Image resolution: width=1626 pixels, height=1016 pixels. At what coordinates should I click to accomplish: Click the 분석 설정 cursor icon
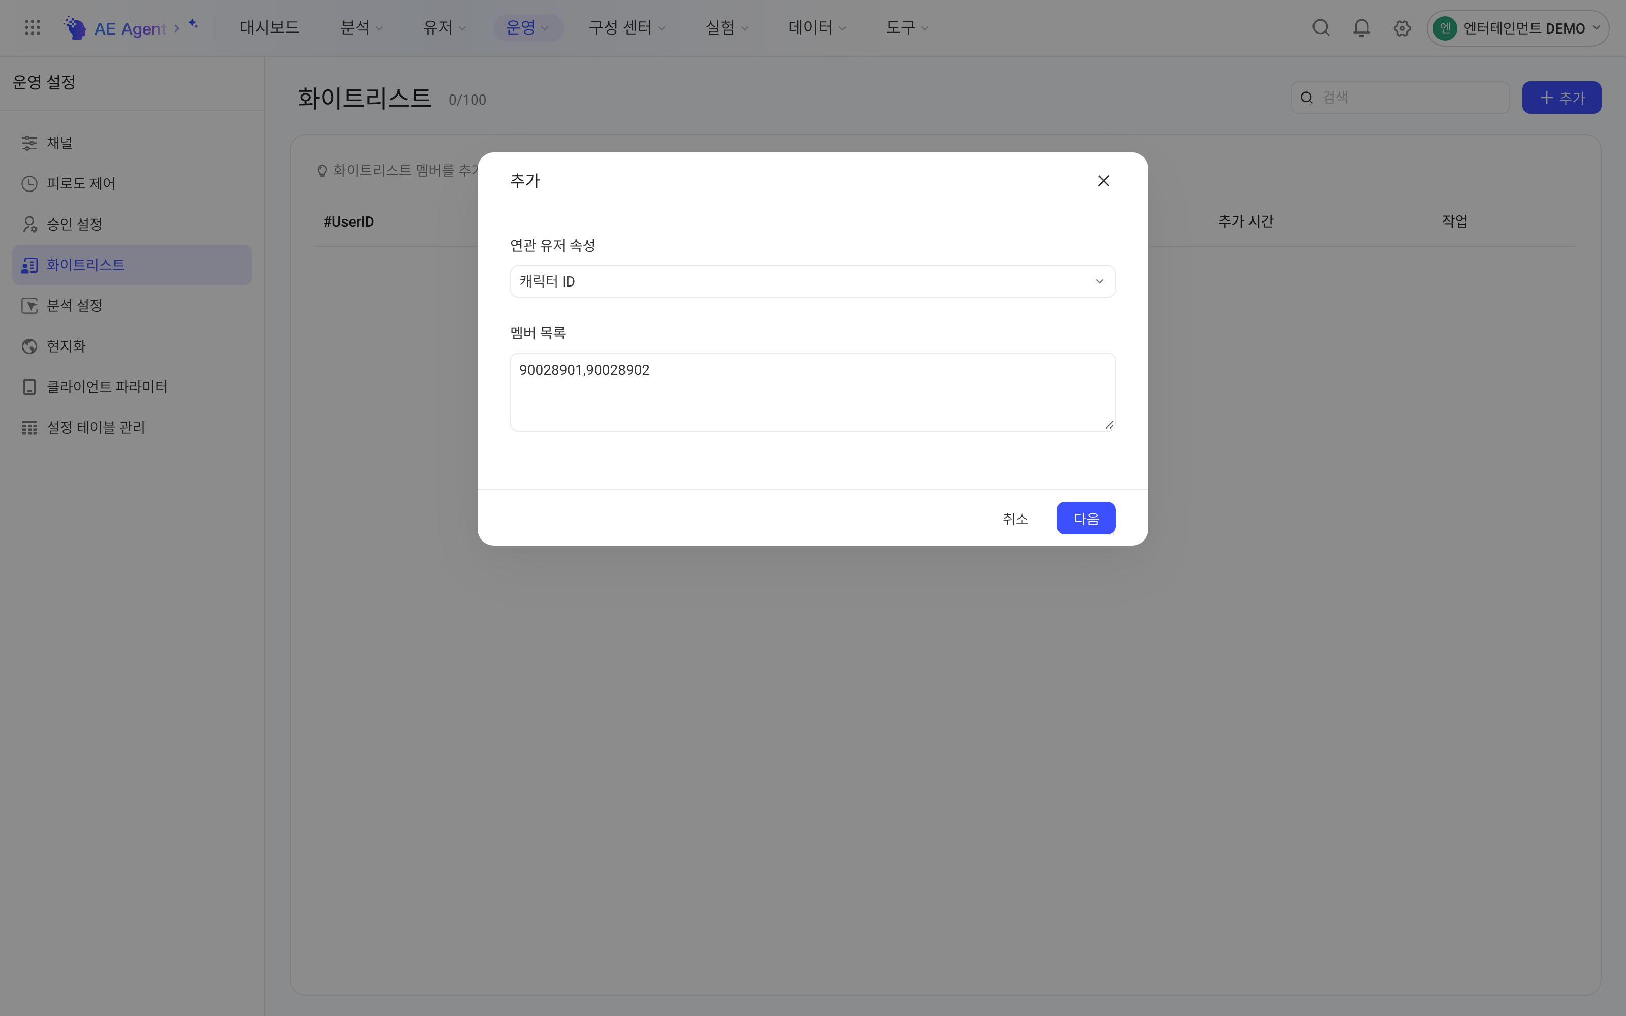[x=29, y=306]
